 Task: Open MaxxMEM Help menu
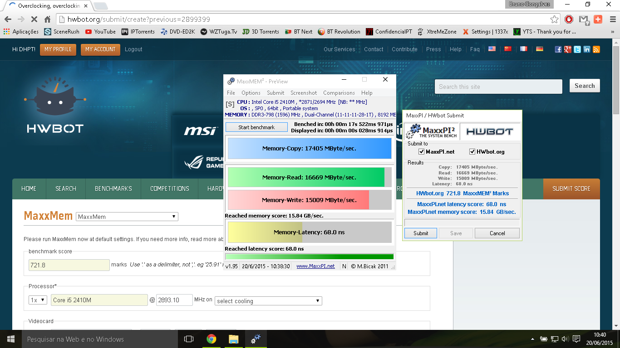point(367,93)
